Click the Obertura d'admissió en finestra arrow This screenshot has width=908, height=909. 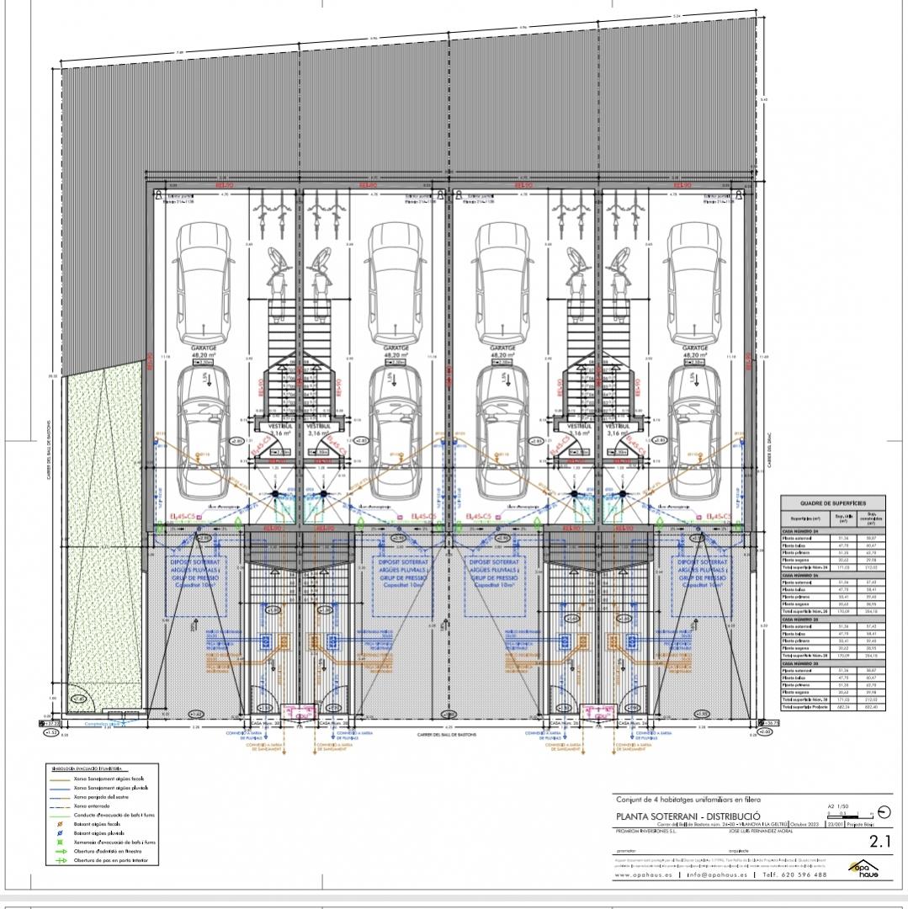coord(61,852)
